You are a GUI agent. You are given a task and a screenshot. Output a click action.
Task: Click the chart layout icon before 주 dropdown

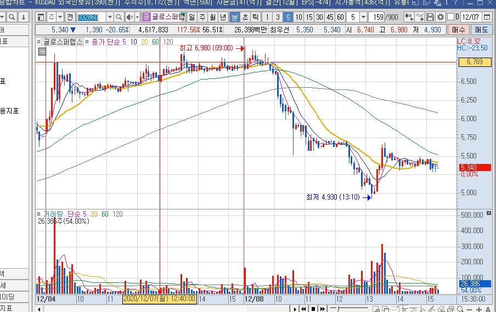point(41,17)
